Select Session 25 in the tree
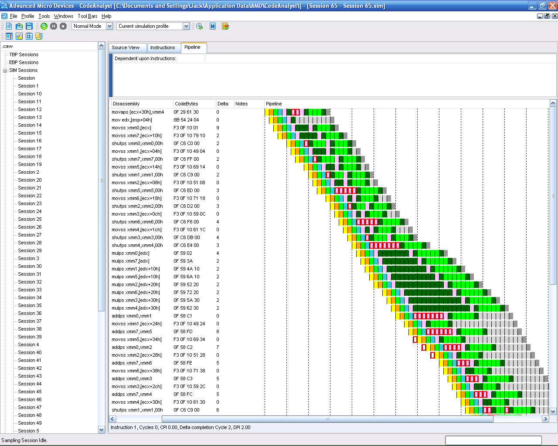 [x=30, y=219]
